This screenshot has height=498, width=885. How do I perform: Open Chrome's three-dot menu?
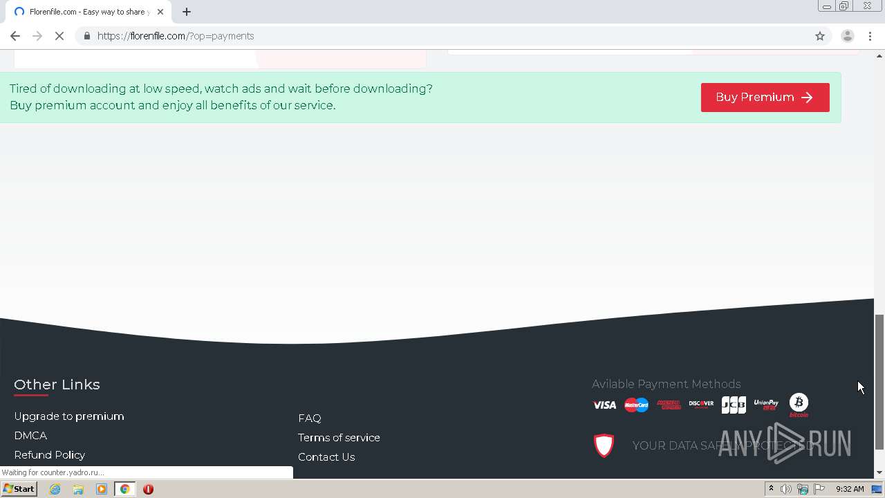pos(870,36)
